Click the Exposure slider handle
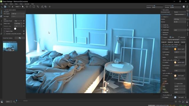Image resolution: width=189 pixels, height=106 pixels. (155, 6)
